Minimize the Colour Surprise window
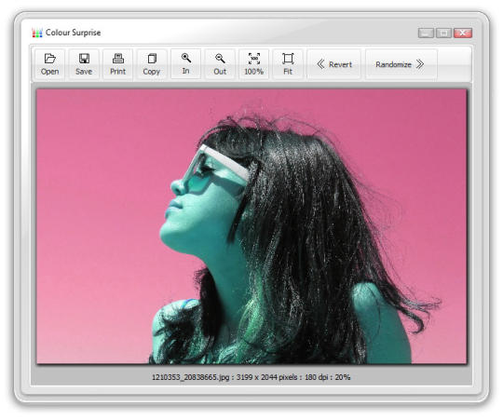The width and height of the screenshot is (503, 420). (x=426, y=33)
